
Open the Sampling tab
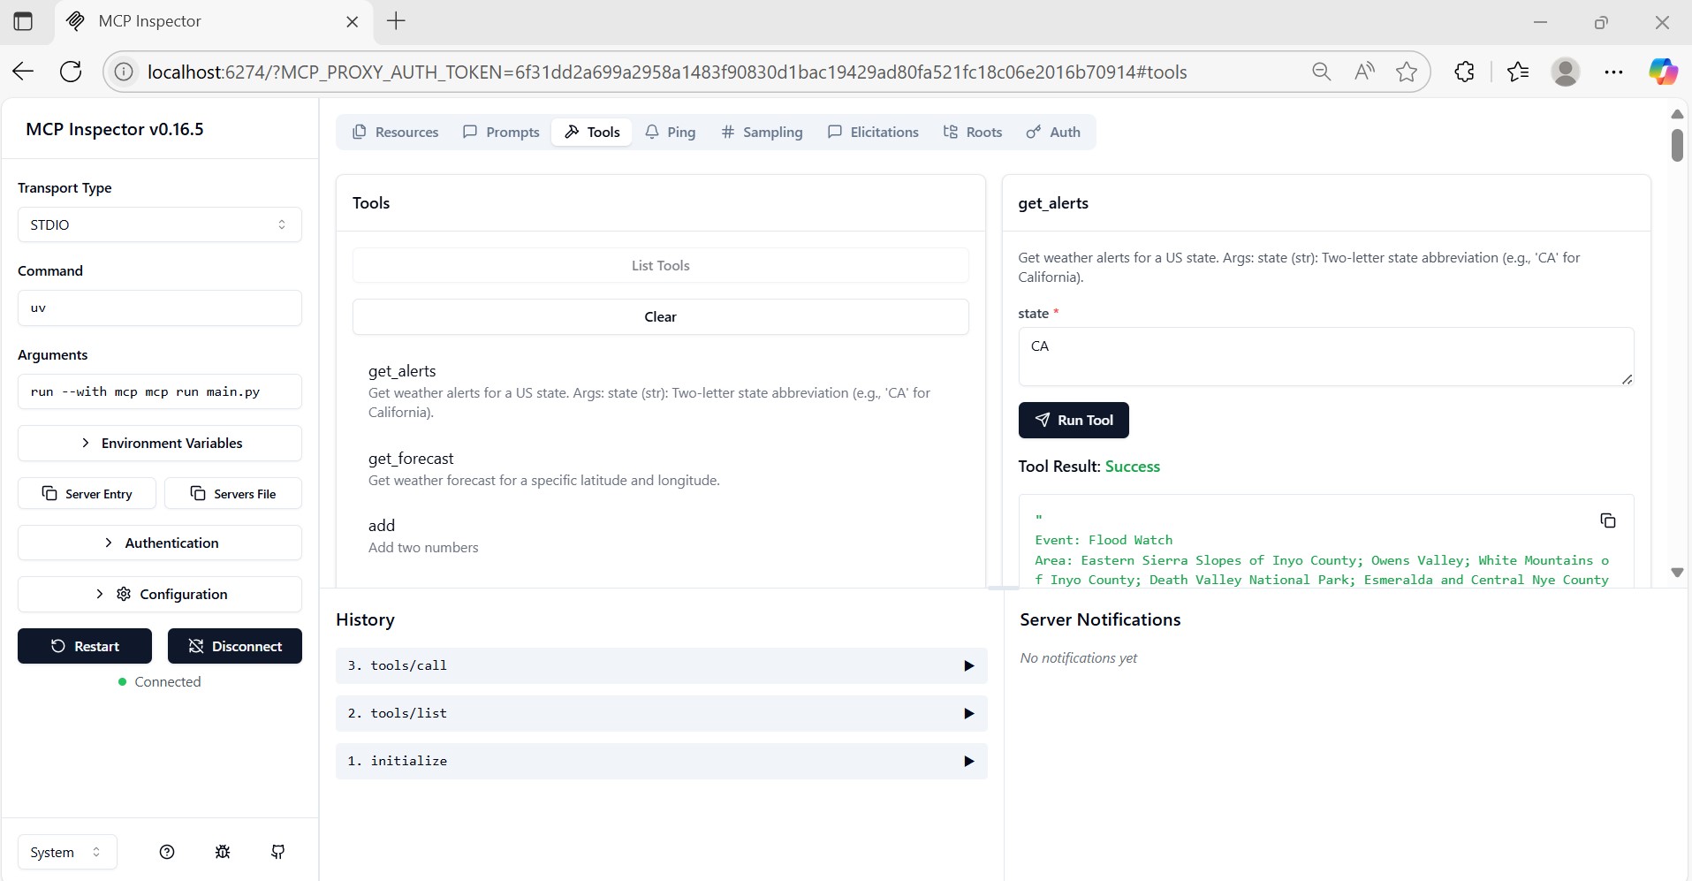(x=762, y=132)
